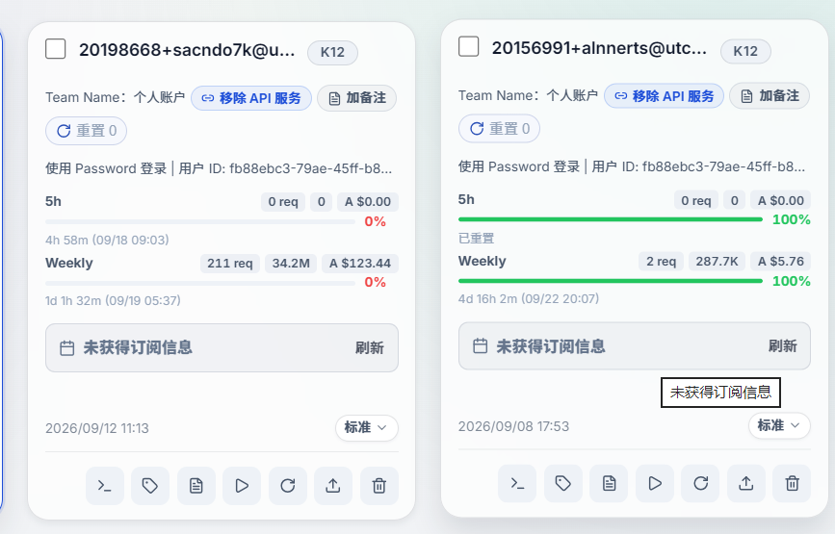
Task: Select checkbox for 20198668+sacndo7k account
Action: pyautogui.click(x=56, y=49)
